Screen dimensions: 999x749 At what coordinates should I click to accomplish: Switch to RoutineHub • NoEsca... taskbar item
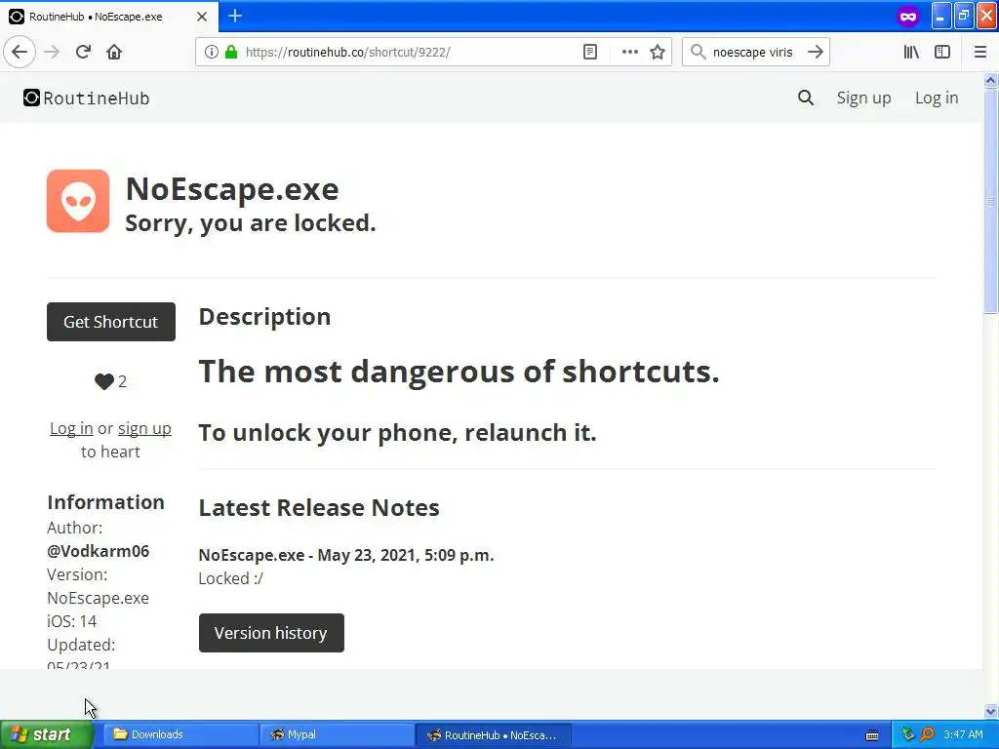tap(494, 735)
